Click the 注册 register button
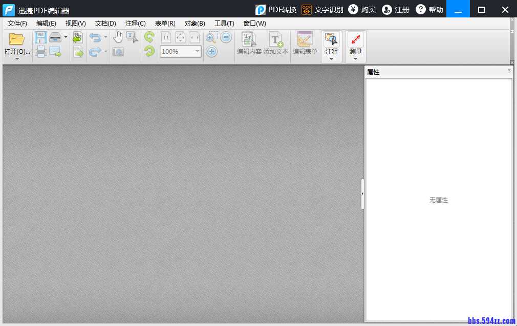Image resolution: width=517 pixels, height=326 pixels. tap(396, 10)
